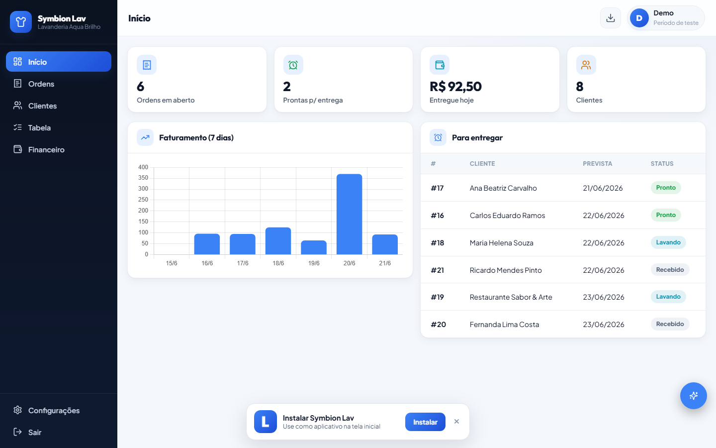Dismiss the Instalar Symbion Lav banner
Screen dimensions: 716x448
pos(456,422)
